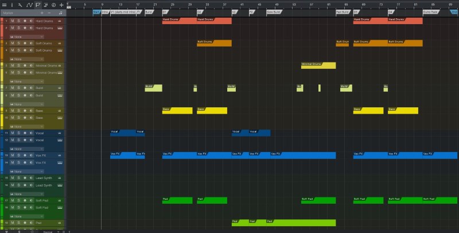Screen dimensions: 459x233
Task: Open None dropdown under Vocal tracks
Action: coord(27,149)
